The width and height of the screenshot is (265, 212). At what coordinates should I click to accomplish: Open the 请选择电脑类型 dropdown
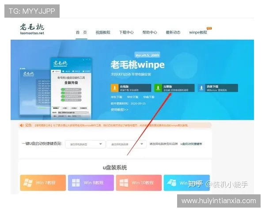pyautogui.click(x=85, y=144)
